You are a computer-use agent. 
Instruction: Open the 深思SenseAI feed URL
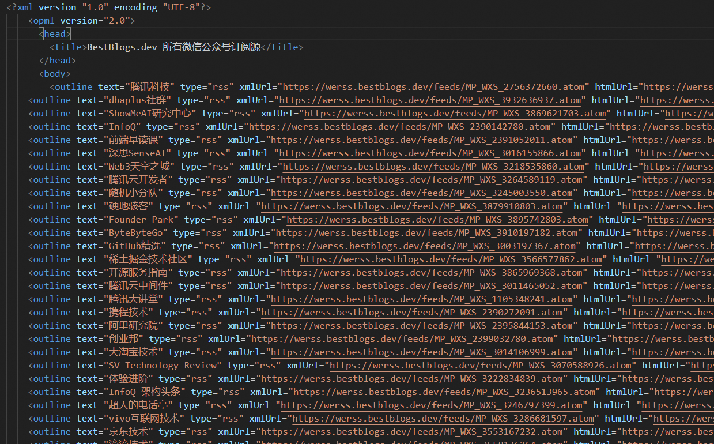pos(430,153)
